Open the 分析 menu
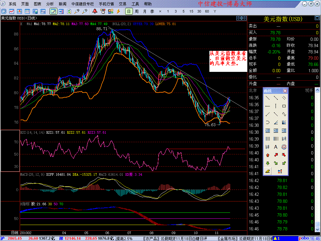 (x=50, y=4)
